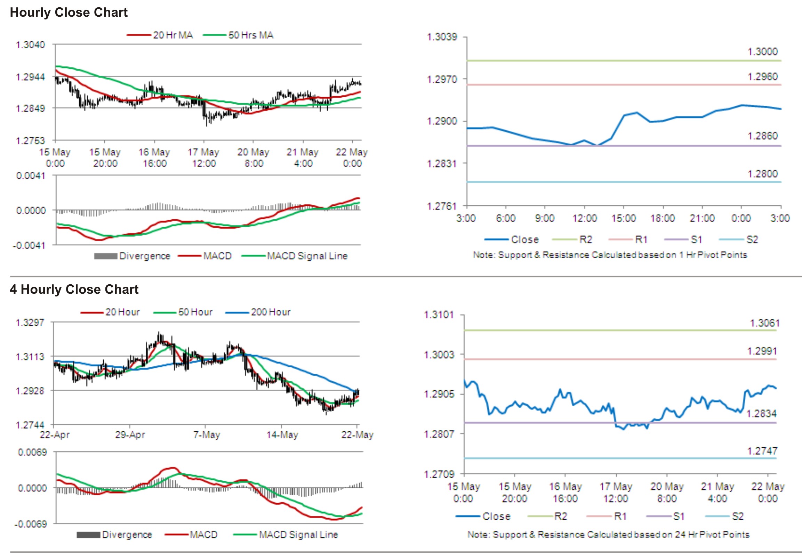Click the 29-Apr date label
This screenshot has height=553, width=802.
click(130, 435)
